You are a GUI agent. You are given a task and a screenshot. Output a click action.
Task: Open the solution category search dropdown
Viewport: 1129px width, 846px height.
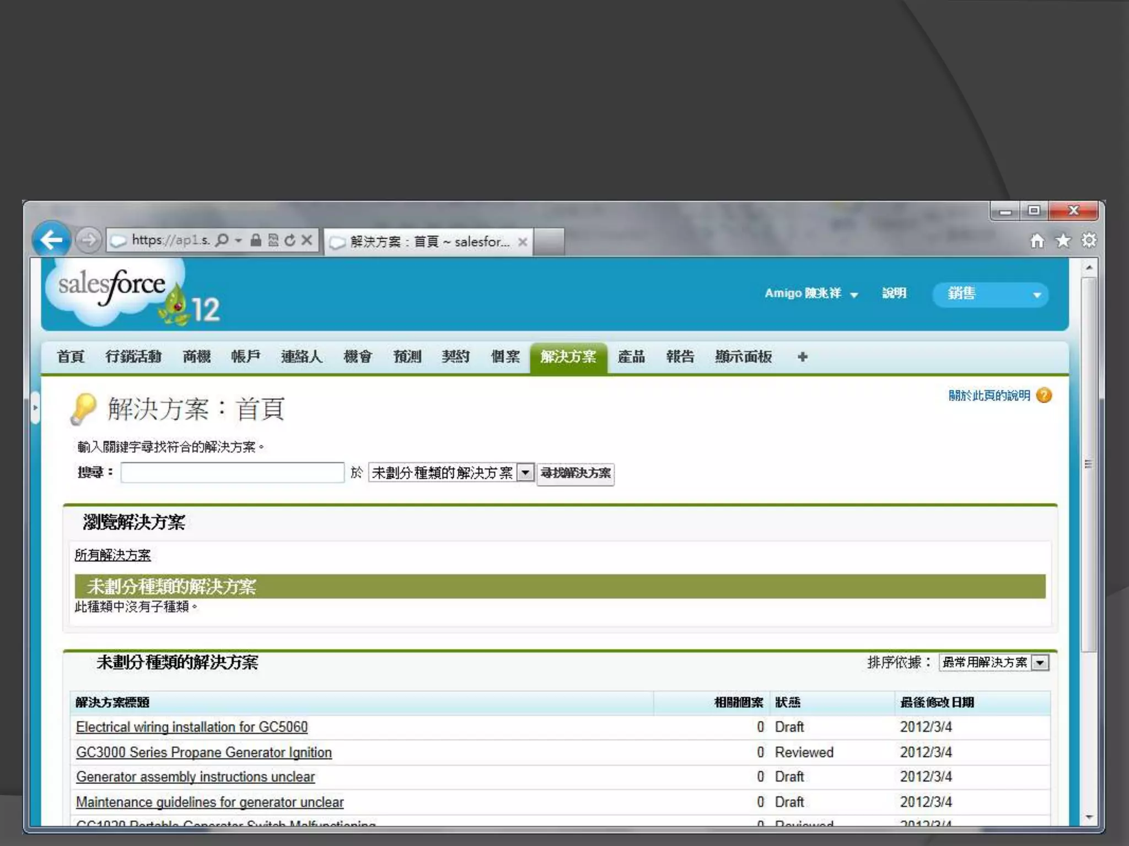(525, 473)
